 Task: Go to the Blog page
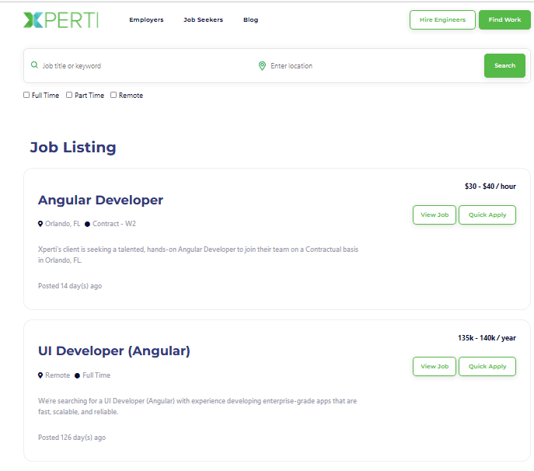click(250, 19)
